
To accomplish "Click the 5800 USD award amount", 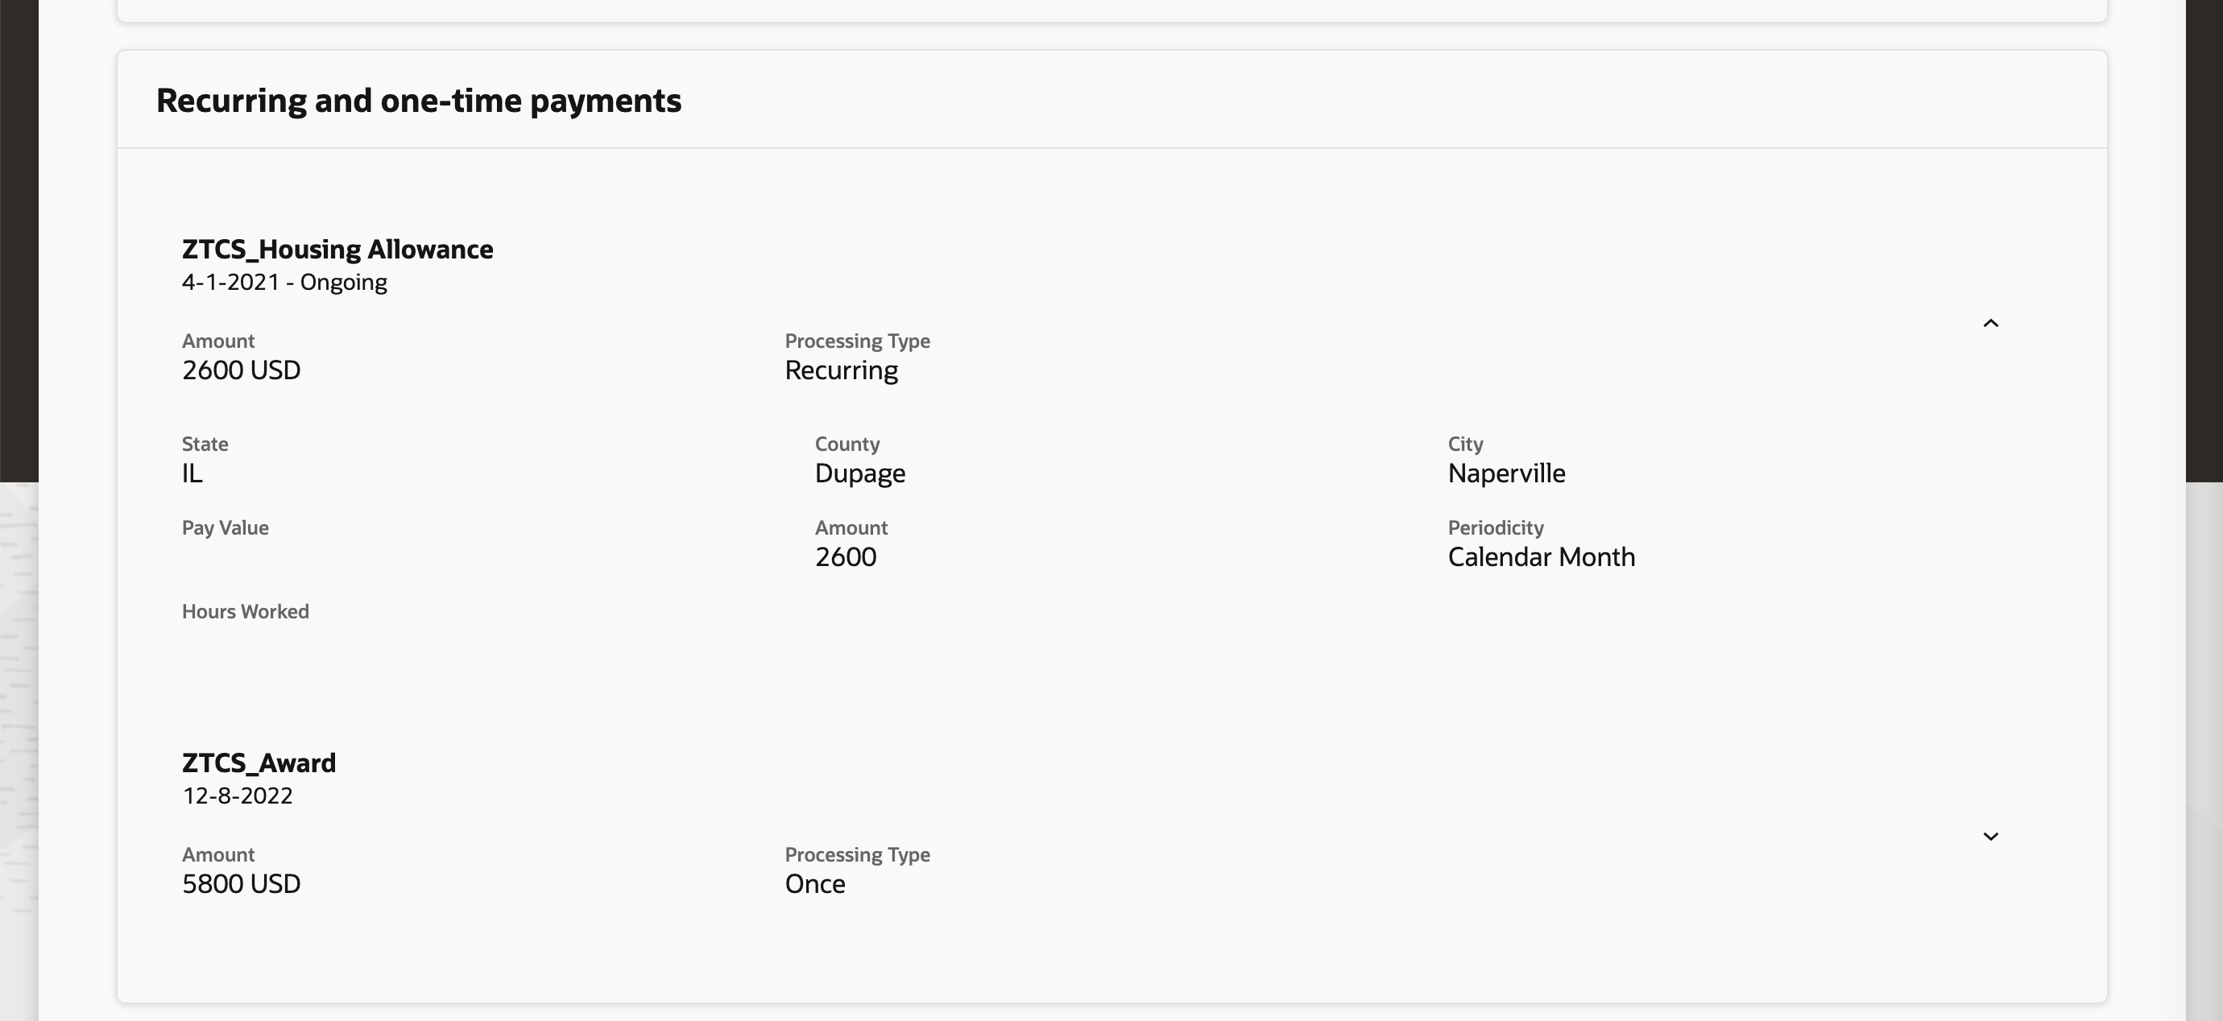I will pos(241,884).
